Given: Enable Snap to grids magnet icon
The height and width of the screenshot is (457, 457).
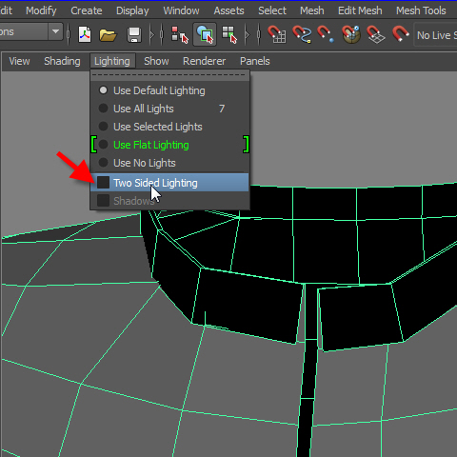Looking at the screenshot, I should 277,34.
